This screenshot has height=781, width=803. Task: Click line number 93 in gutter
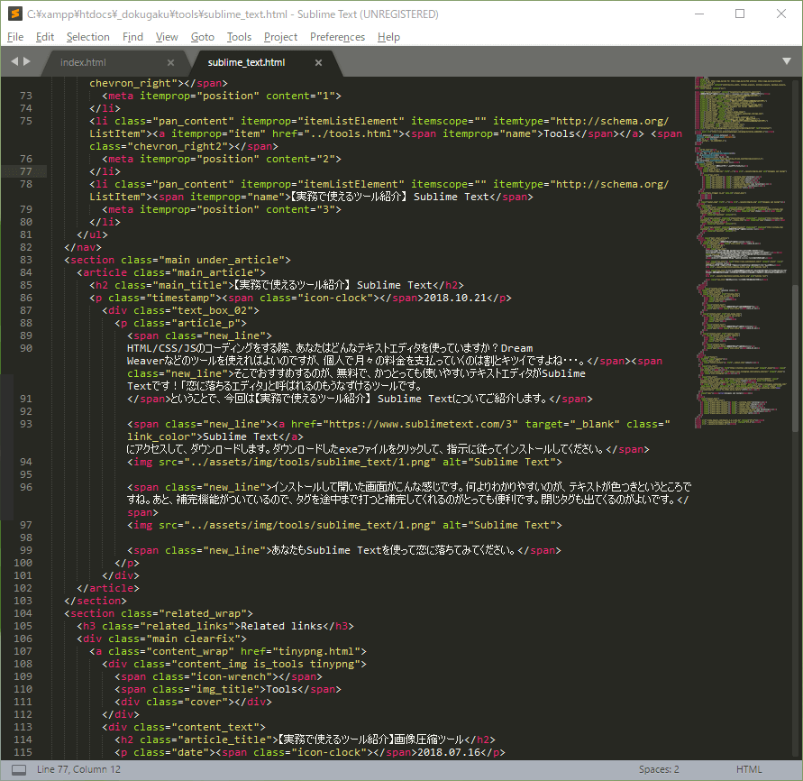(26, 425)
